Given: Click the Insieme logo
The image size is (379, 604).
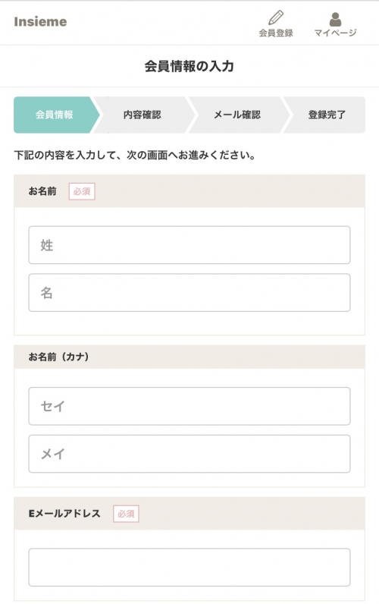Looking at the screenshot, I should [40, 21].
